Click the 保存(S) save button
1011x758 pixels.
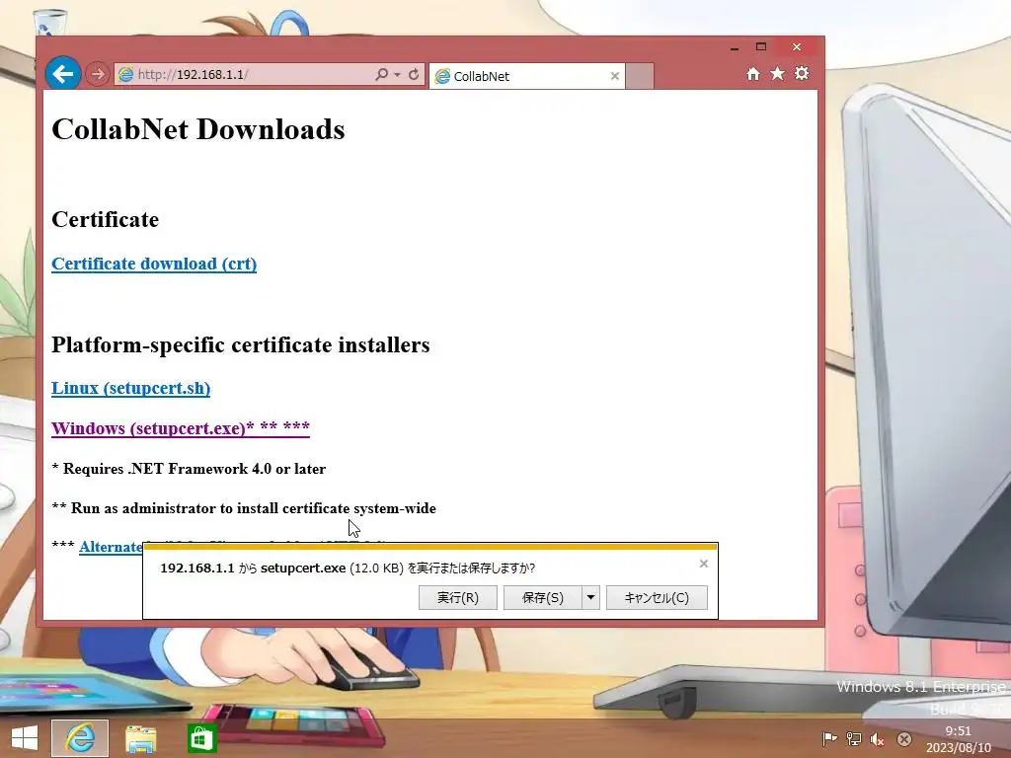pos(543,597)
